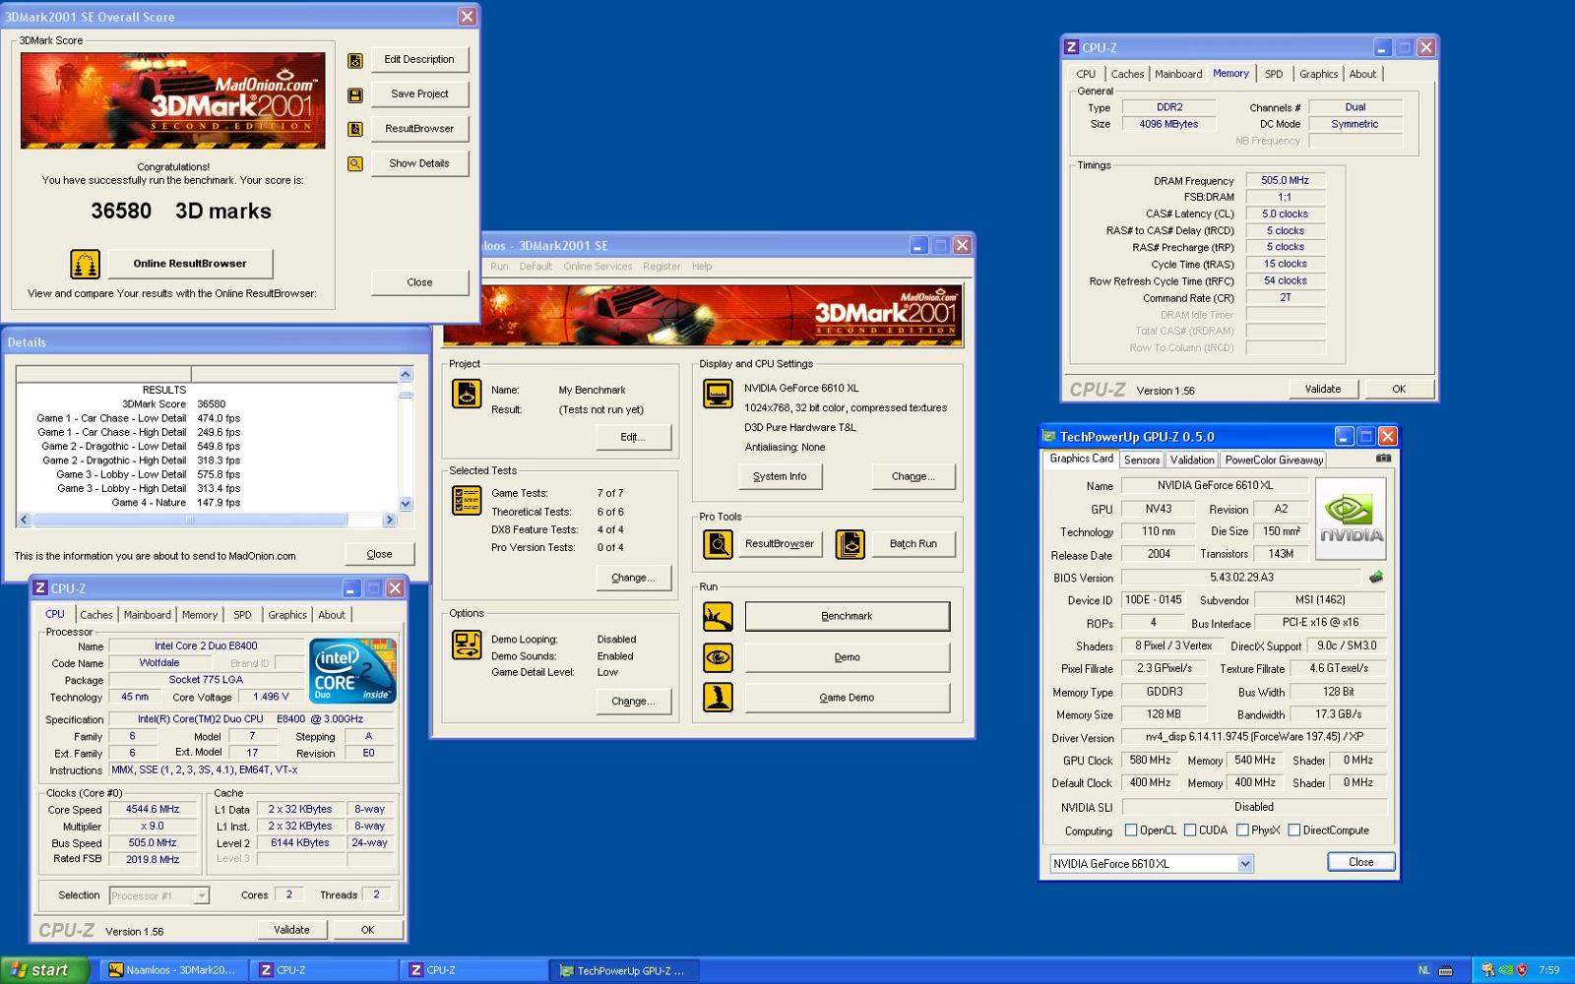Click the Intel Core 2 logo
The height and width of the screenshot is (984, 1575).
coord(352,670)
